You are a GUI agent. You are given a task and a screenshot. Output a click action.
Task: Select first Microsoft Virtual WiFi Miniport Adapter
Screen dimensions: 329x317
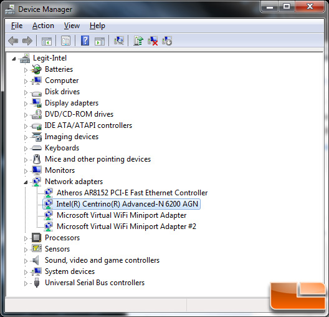[122, 215]
